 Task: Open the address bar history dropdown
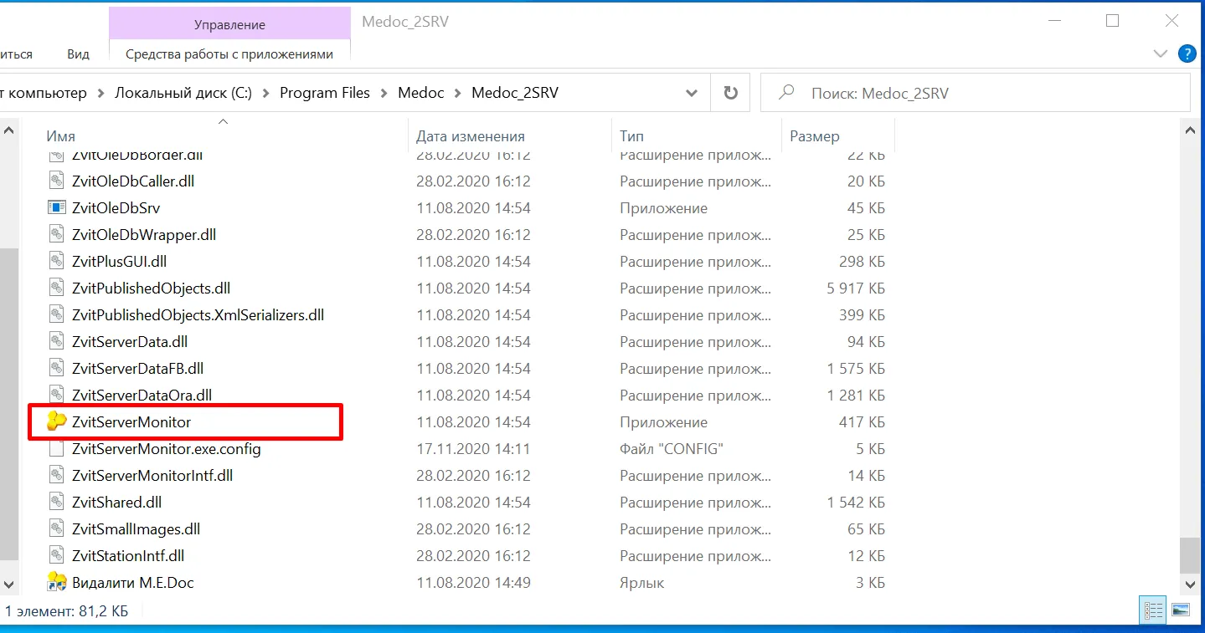[692, 93]
